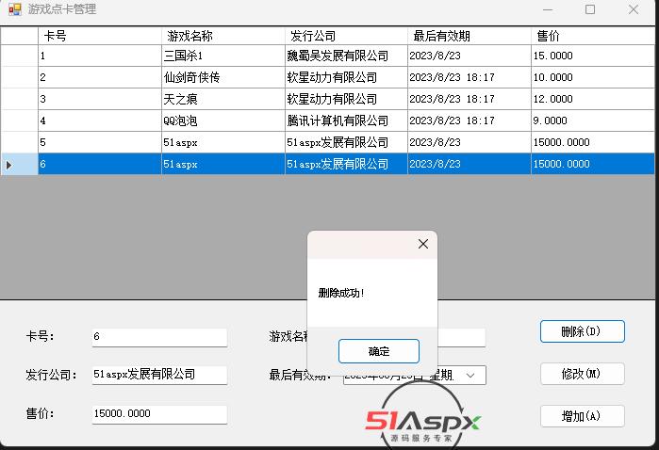The width and height of the screenshot is (659, 450).
Task: Select the 腾讯计算机有限公司 cell
Action: pos(346,121)
